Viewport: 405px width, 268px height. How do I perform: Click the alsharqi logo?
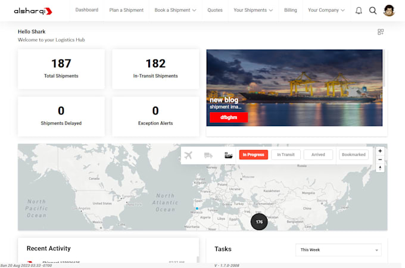pos(33,11)
